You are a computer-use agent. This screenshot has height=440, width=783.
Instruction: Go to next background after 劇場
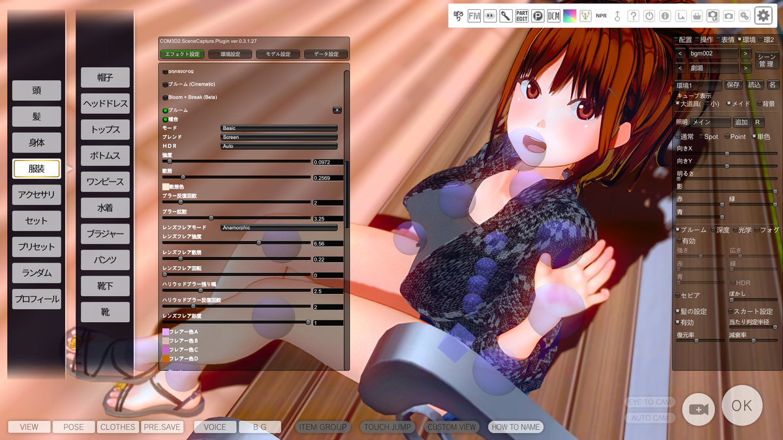coord(746,68)
